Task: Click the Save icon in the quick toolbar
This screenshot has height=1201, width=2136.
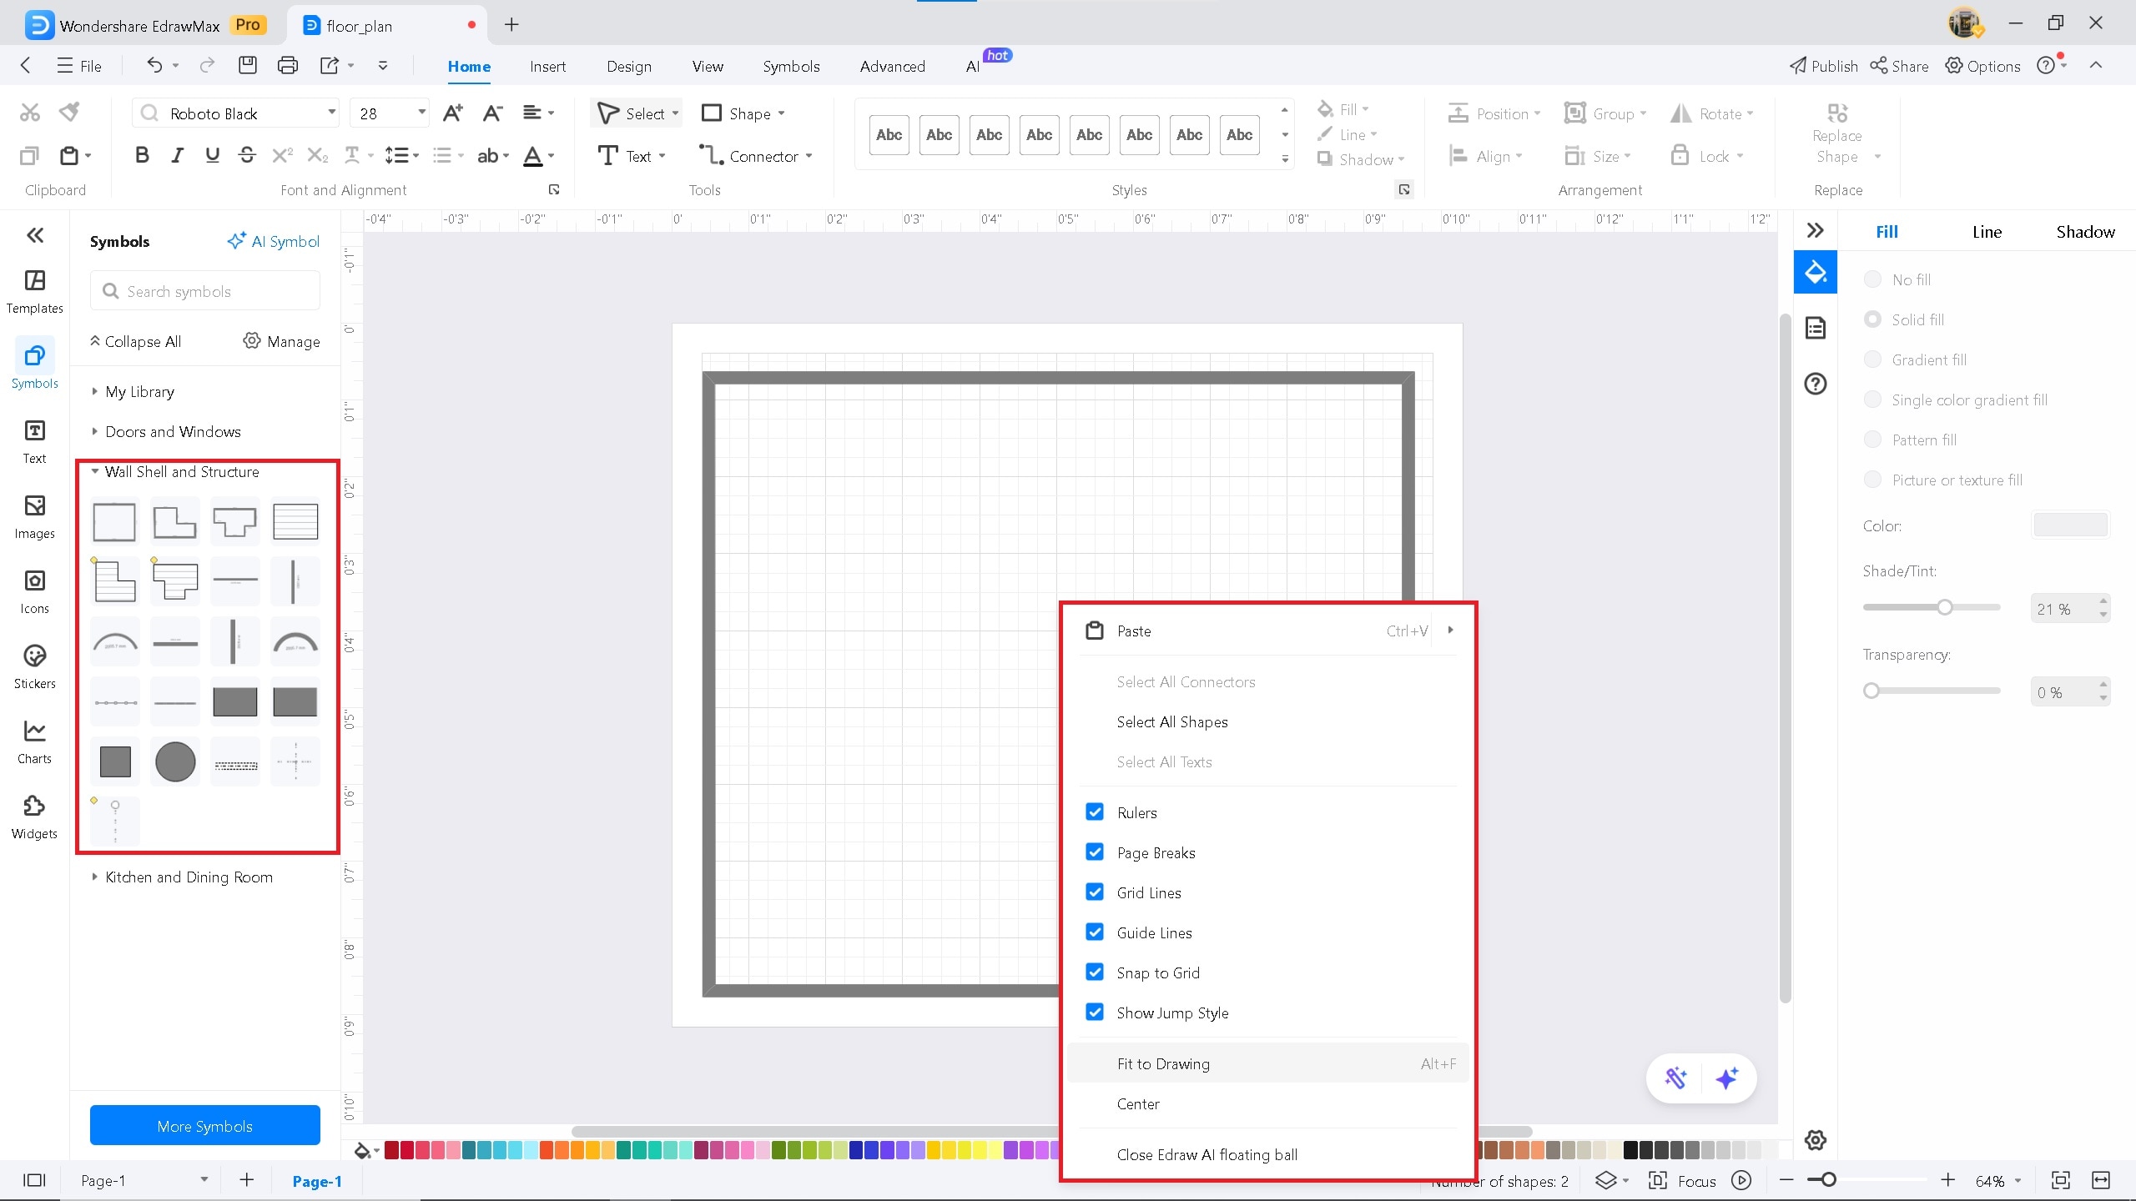Action: point(248,65)
